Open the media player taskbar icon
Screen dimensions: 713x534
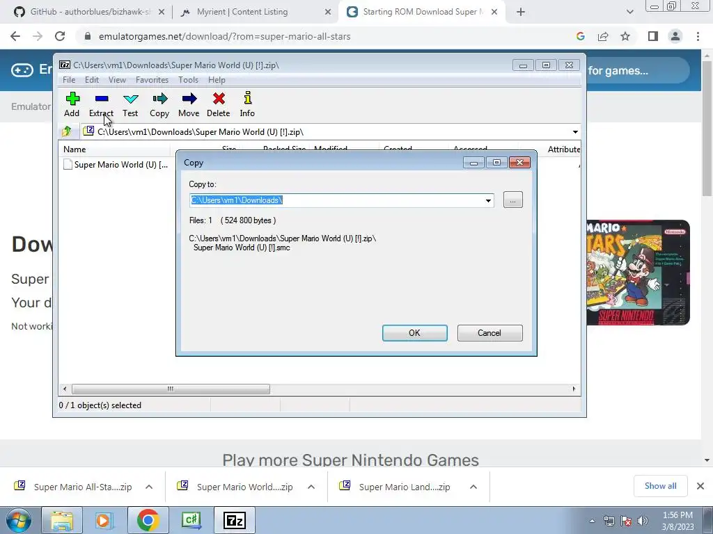[104, 520]
